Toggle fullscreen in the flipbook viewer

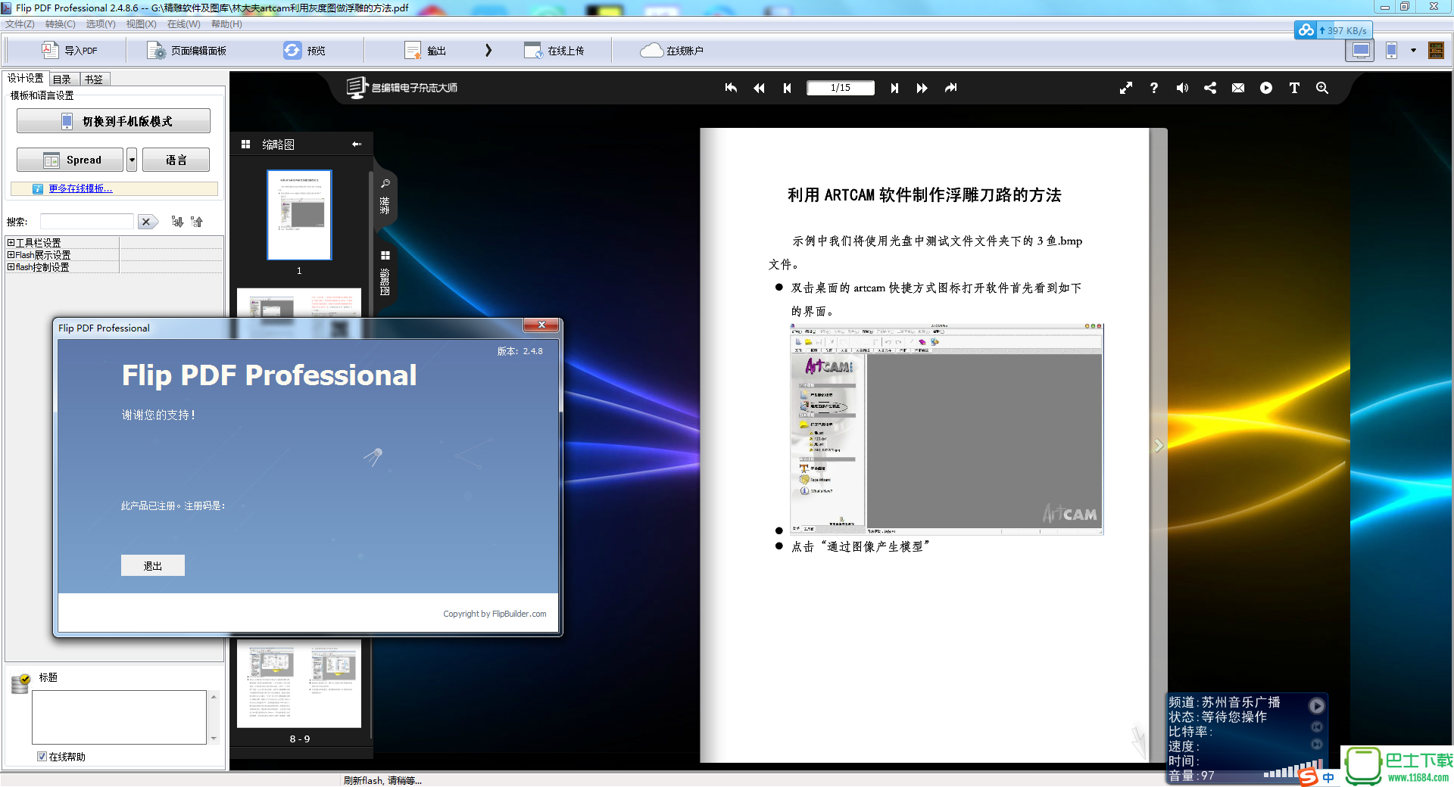tap(1126, 88)
